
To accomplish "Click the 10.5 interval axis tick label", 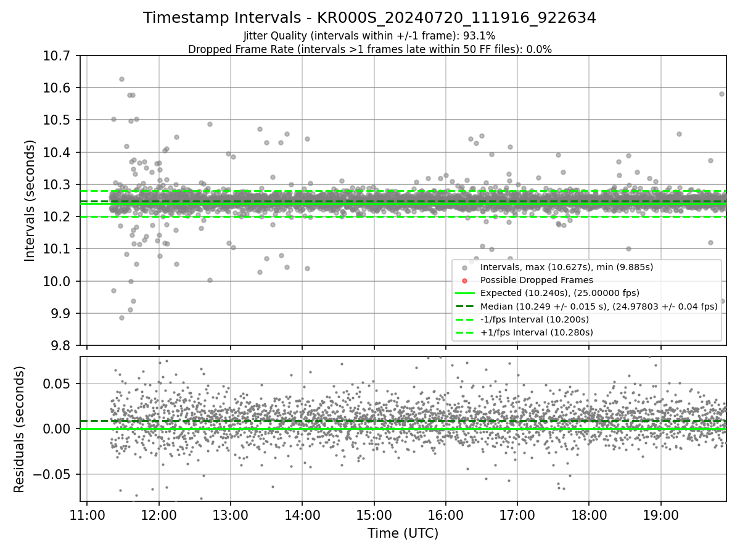I will [x=56, y=120].
